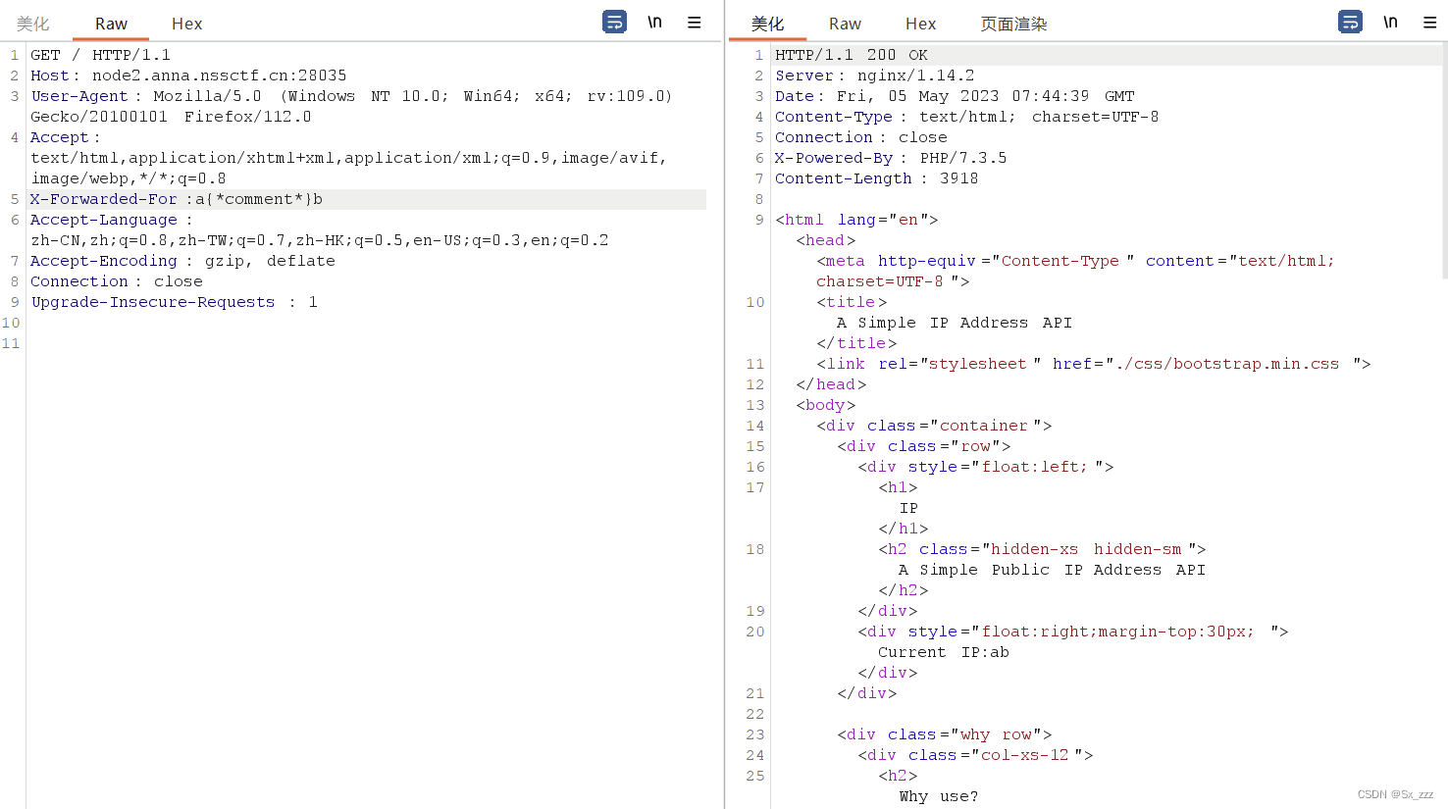1448x809 pixels.
Task: Toggle word wrap icon in request panel
Action: coord(614,22)
